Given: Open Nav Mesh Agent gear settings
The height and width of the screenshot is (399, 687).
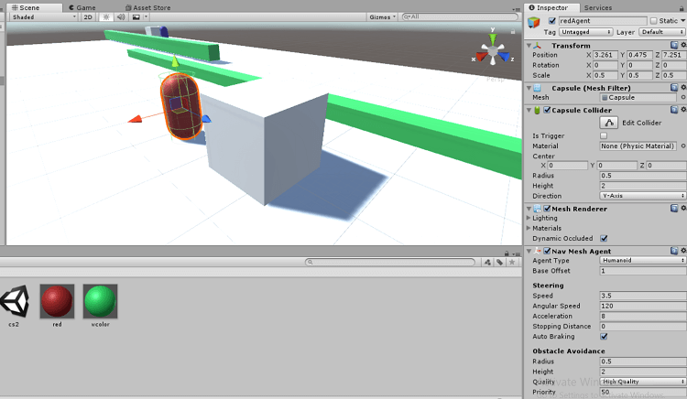Looking at the screenshot, I should 682,250.
